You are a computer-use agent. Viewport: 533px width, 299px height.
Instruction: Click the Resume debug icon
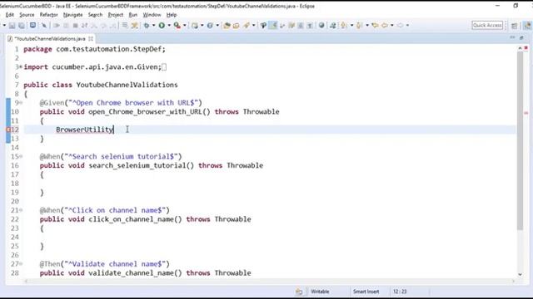point(57,26)
